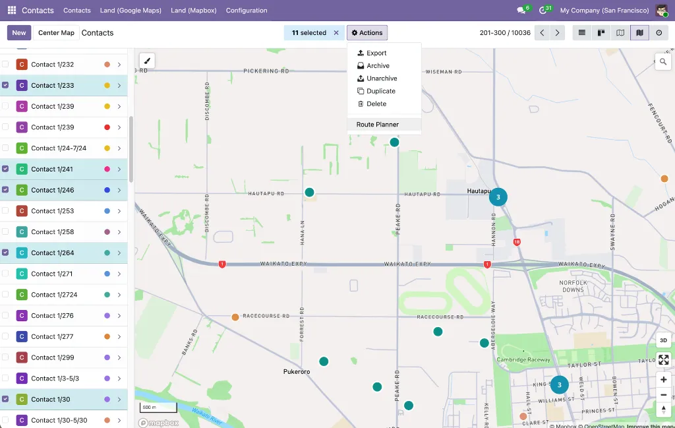Click the red color dot of the second Contact 1/239 row

point(107,127)
